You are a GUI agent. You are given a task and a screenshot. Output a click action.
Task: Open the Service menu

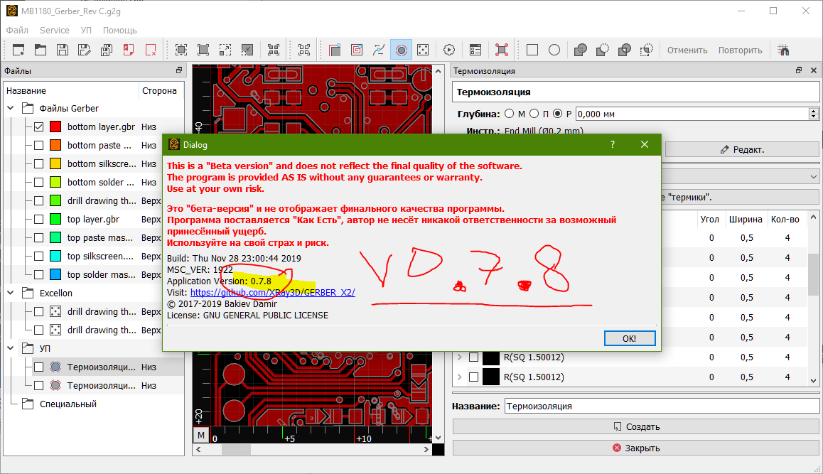pyautogui.click(x=55, y=30)
